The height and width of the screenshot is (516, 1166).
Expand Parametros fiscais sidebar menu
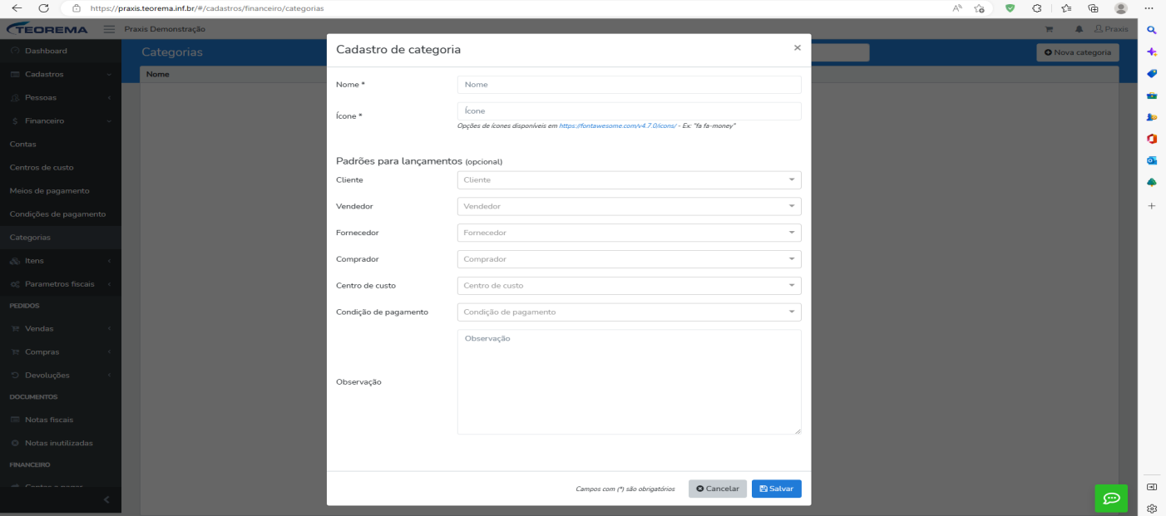click(60, 283)
